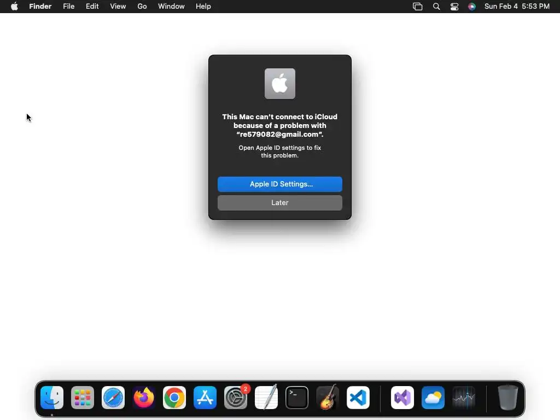The width and height of the screenshot is (560, 420).
Task: Open App Store from the Dock
Action: (205, 398)
